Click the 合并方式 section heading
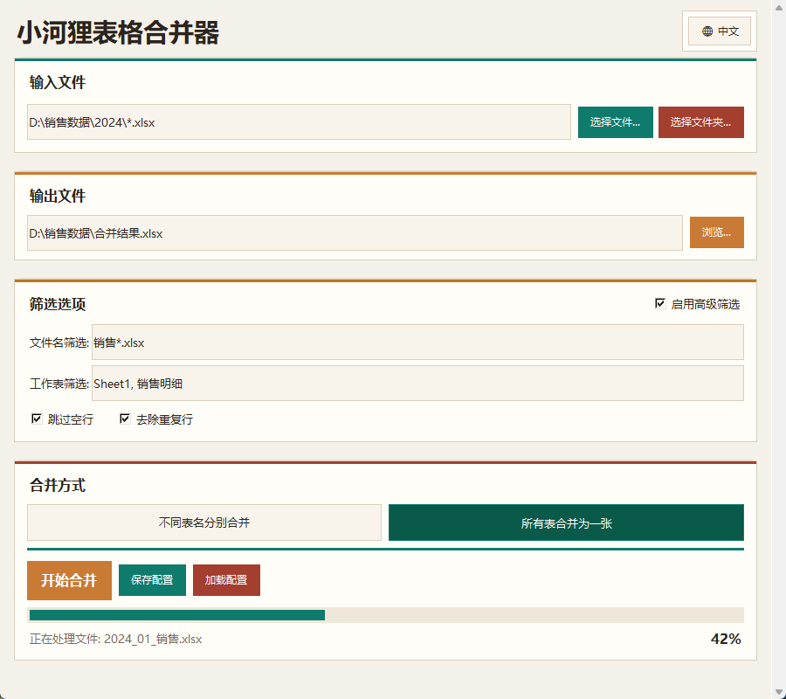Viewport: 786px width, 699px height. point(57,486)
